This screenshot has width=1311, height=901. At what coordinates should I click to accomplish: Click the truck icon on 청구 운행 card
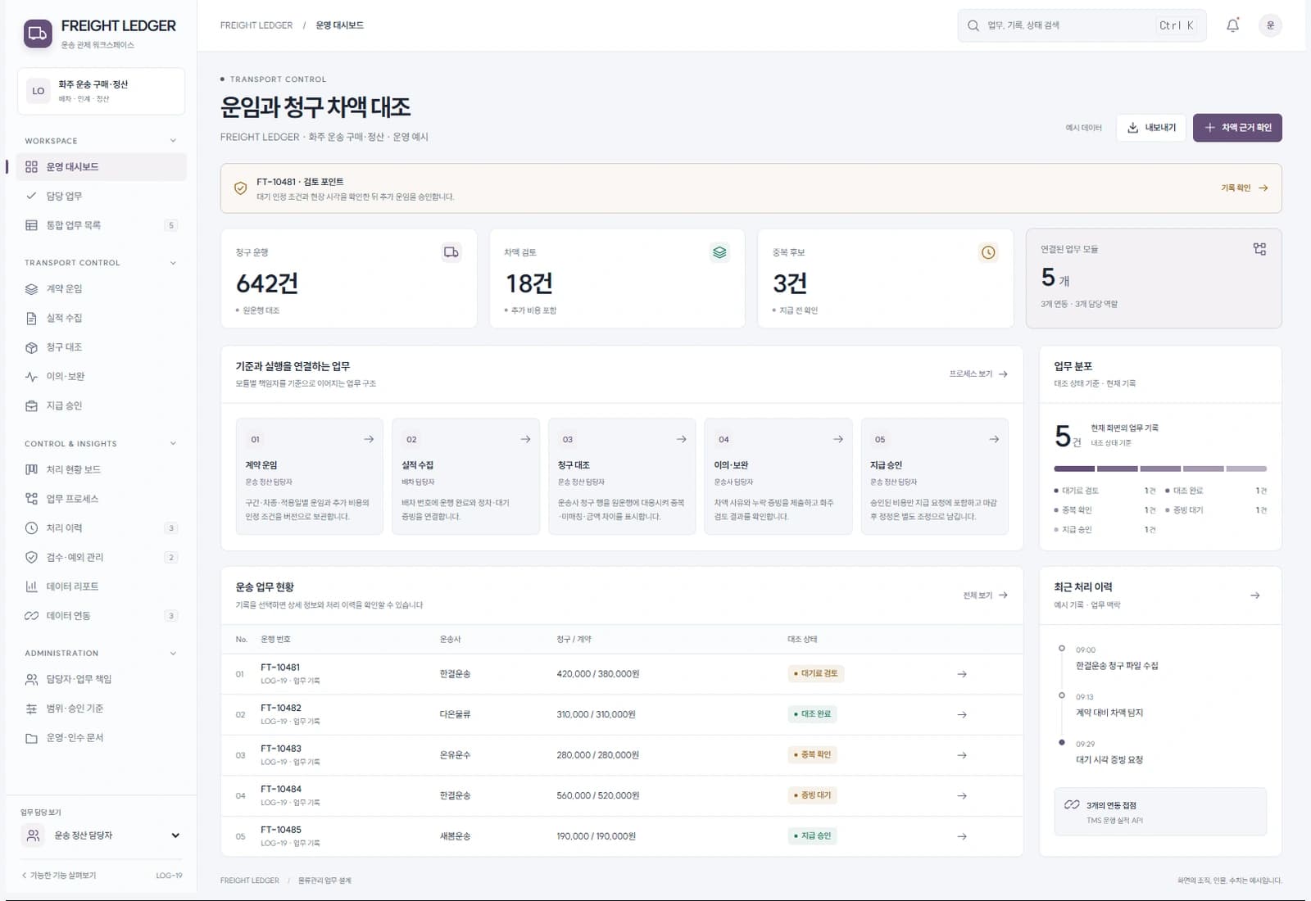point(451,252)
